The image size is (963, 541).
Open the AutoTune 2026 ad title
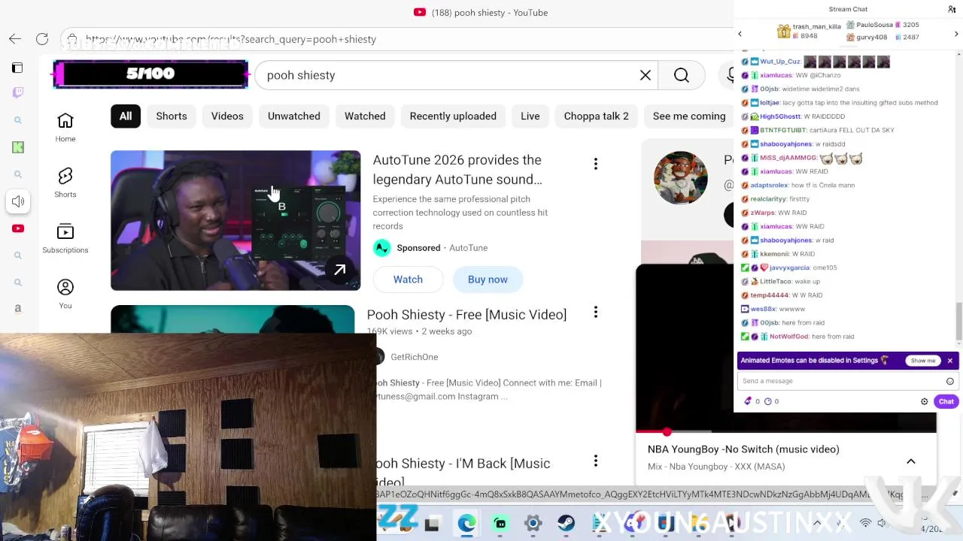[x=457, y=170]
